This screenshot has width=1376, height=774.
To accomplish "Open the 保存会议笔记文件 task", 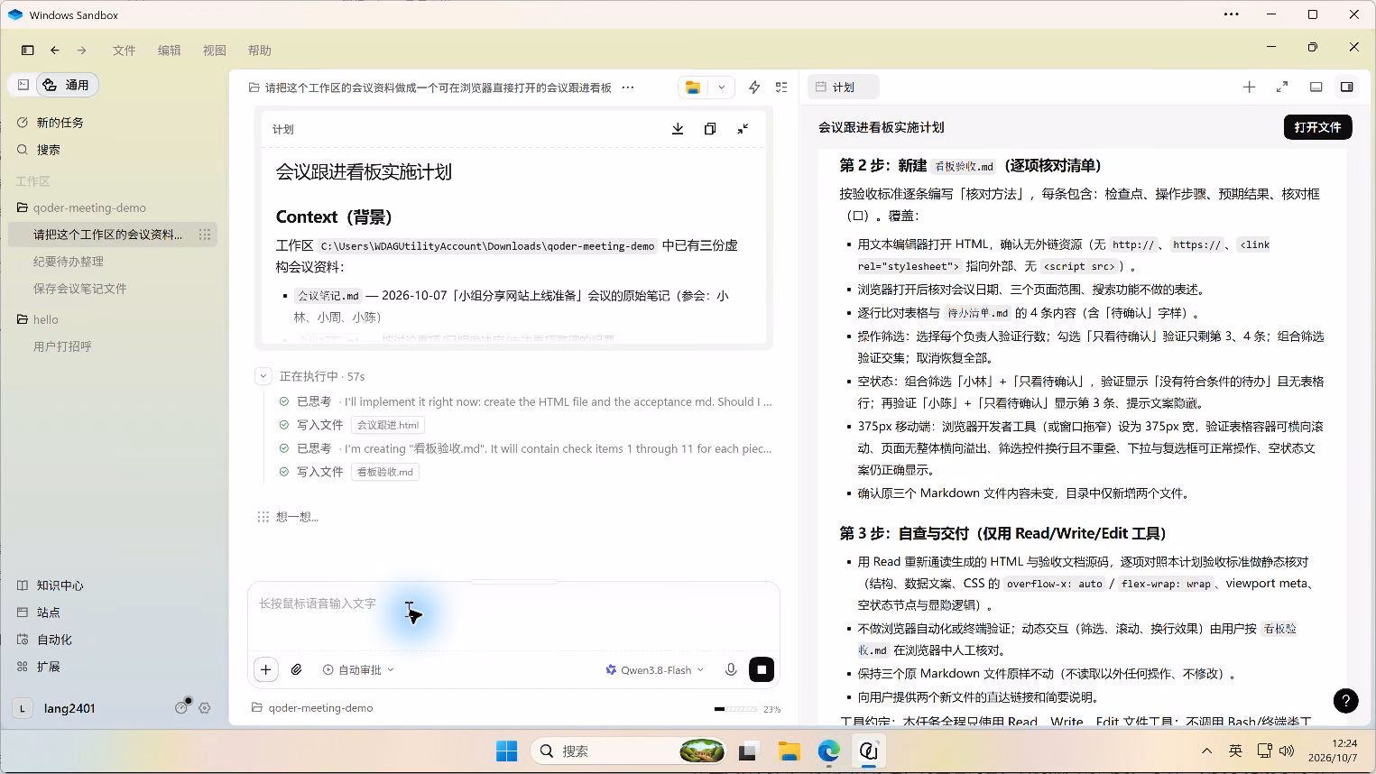I will [80, 289].
